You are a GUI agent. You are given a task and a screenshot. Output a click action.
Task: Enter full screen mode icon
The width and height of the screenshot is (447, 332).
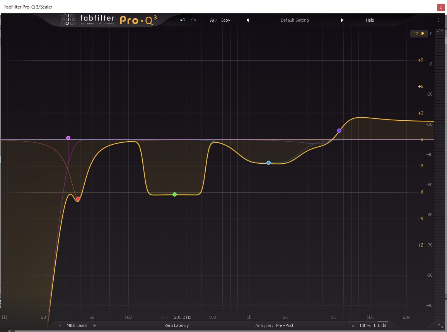440,20
